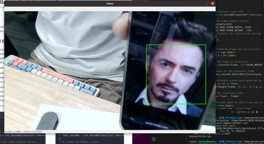Viewport: 264px width, 144px height.
Task: Minimize the frame window
Action: click(207, 4)
